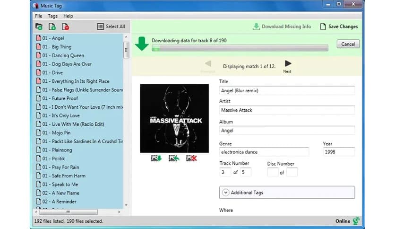Viewport: 395px width, 229px height.
Task: Click the Year field showing 1998
Action: (x=339, y=152)
